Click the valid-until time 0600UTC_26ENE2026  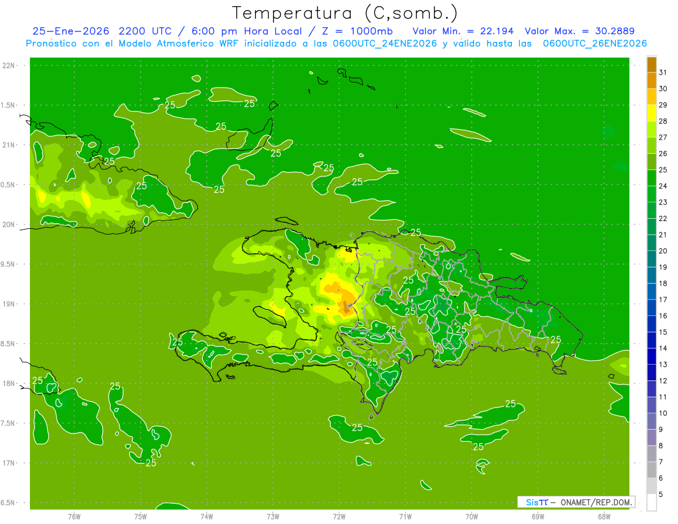(595, 44)
